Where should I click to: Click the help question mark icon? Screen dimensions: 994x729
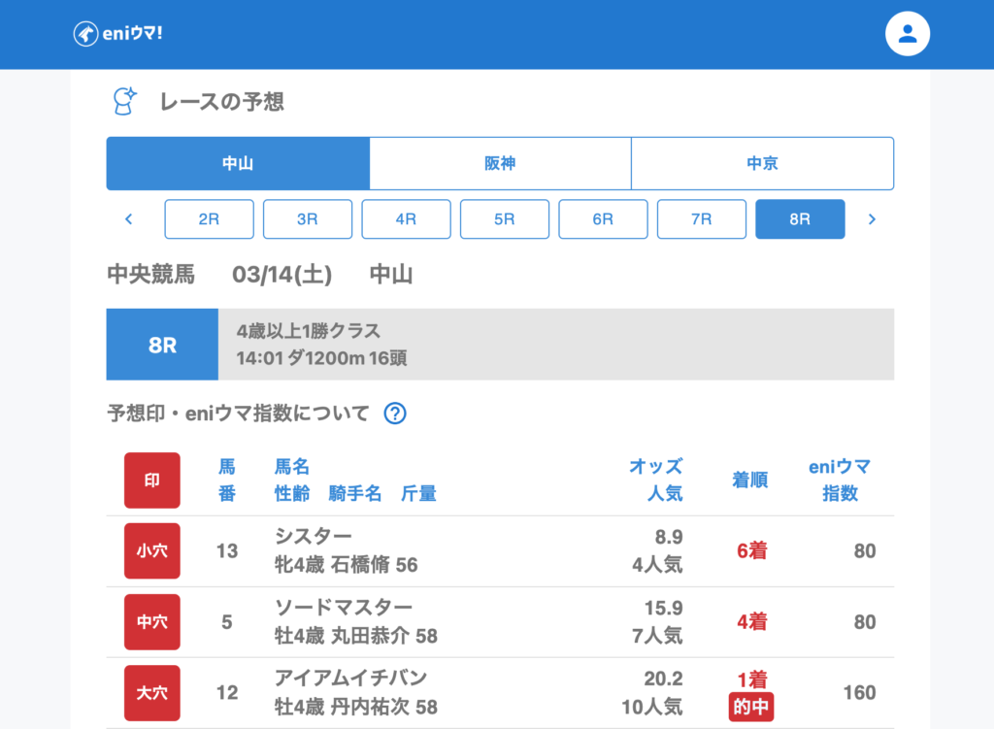[395, 414]
